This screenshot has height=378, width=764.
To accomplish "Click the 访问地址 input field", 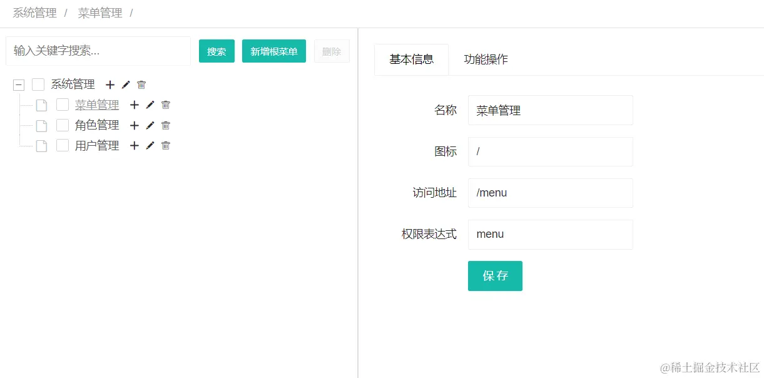I will 551,193.
